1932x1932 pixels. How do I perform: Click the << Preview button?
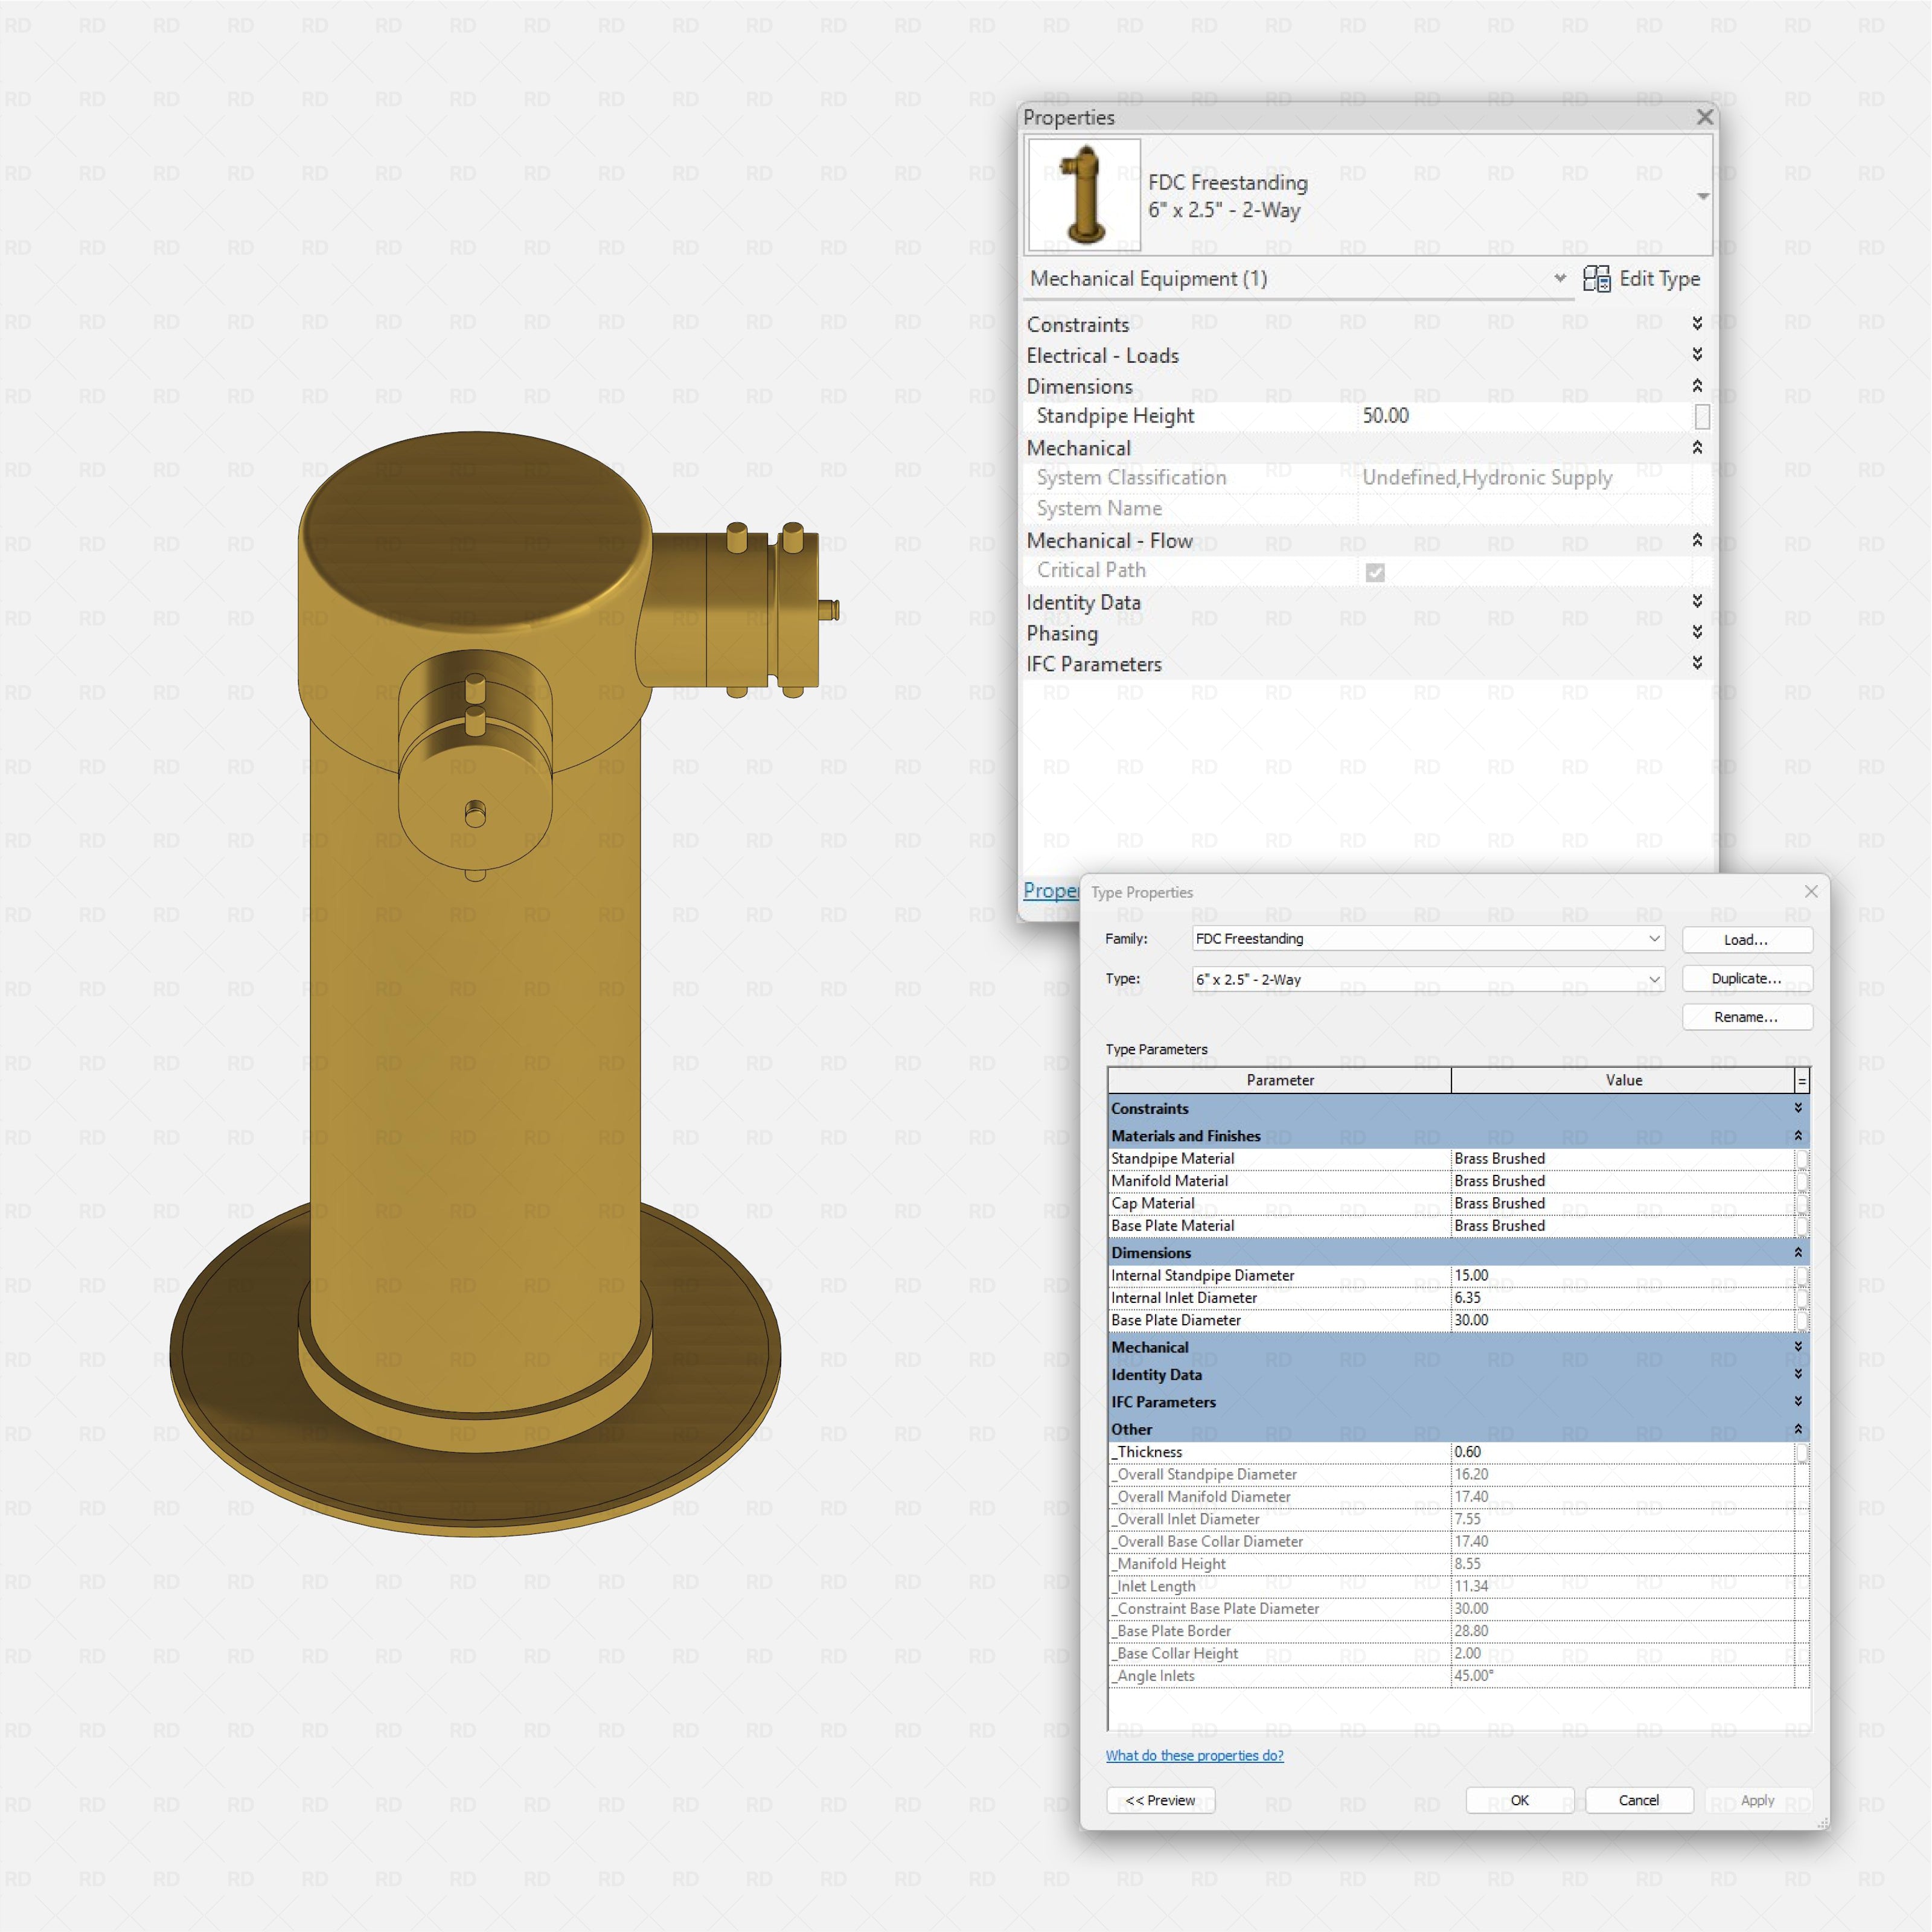coord(1160,1800)
